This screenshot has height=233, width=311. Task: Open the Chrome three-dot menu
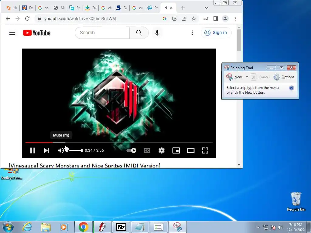235,19
